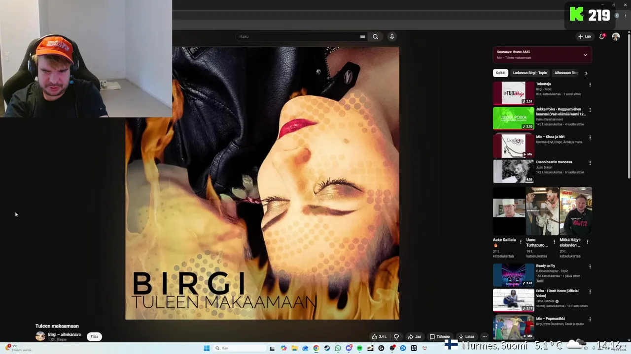Open Jukka Poika Reggaemiehen lauantai video title
Viewport: 631px width, 354px height.
(x=561, y=112)
